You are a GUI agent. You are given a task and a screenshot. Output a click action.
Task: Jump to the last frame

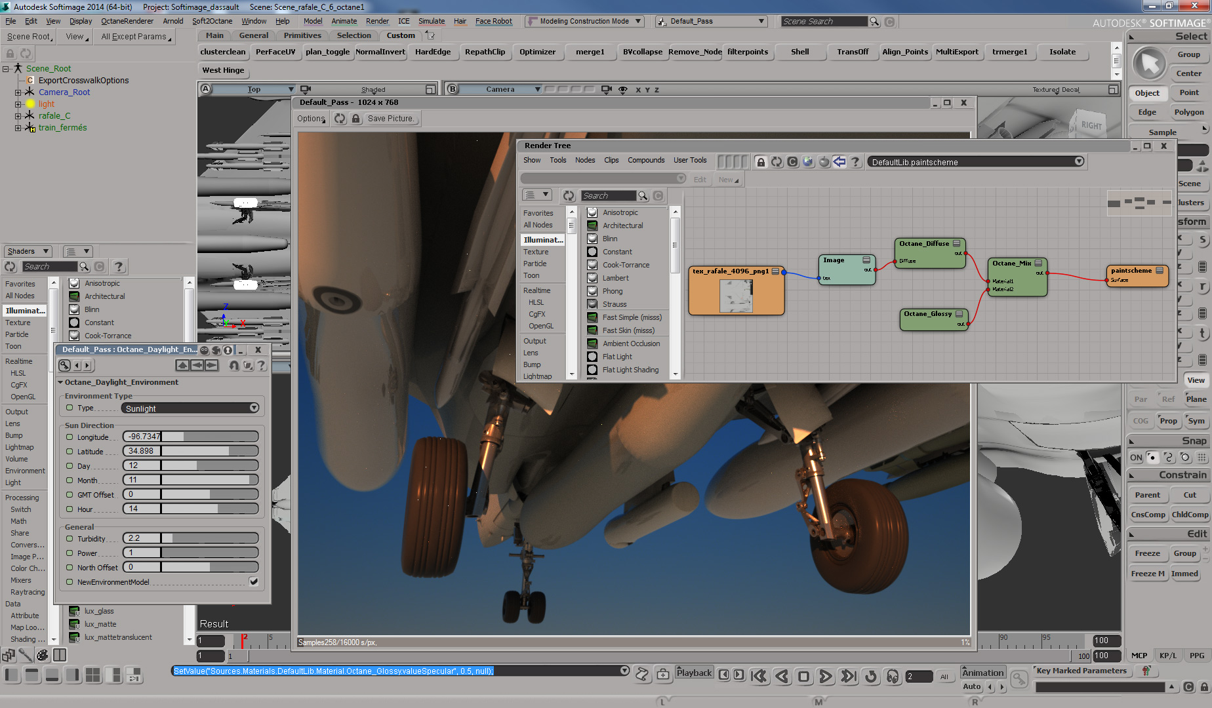pos(848,677)
